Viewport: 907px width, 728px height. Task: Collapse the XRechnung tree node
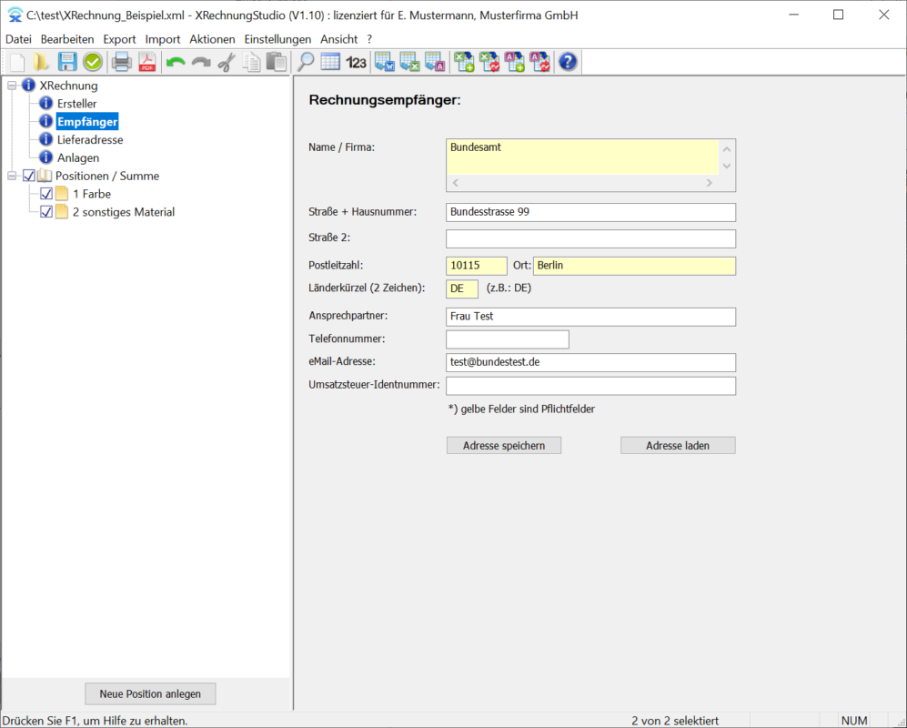[x=12, y=86]
